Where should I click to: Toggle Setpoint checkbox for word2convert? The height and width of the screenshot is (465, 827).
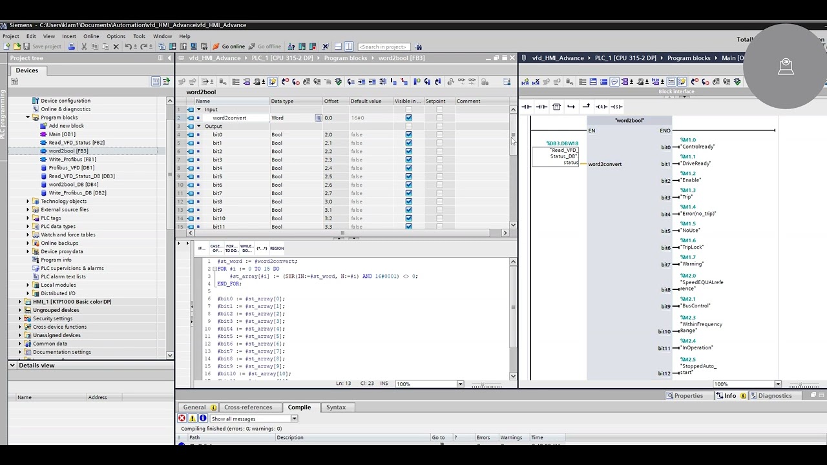[439, 118]
